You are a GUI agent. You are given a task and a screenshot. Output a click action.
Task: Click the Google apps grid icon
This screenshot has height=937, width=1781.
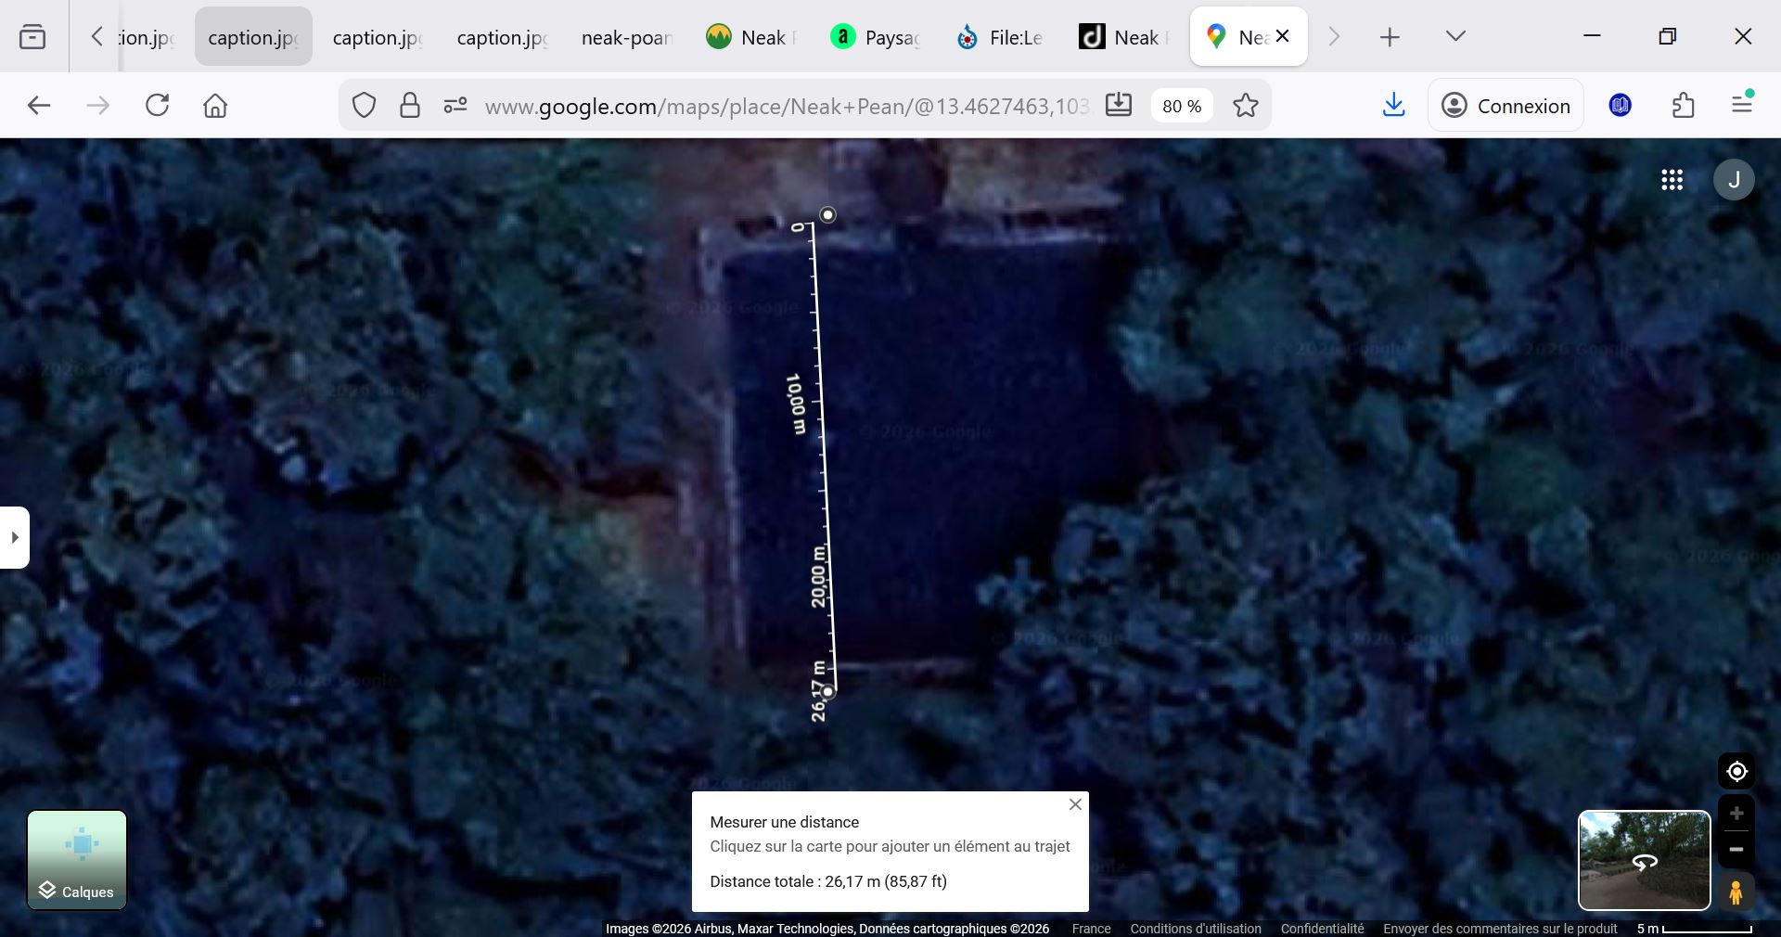point(1672,180)
